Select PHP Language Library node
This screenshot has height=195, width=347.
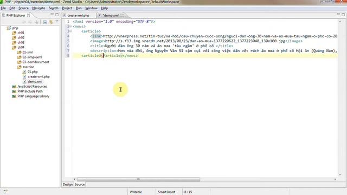click(x=34, y=96)
